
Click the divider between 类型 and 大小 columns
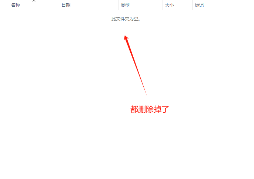[163, 5]
